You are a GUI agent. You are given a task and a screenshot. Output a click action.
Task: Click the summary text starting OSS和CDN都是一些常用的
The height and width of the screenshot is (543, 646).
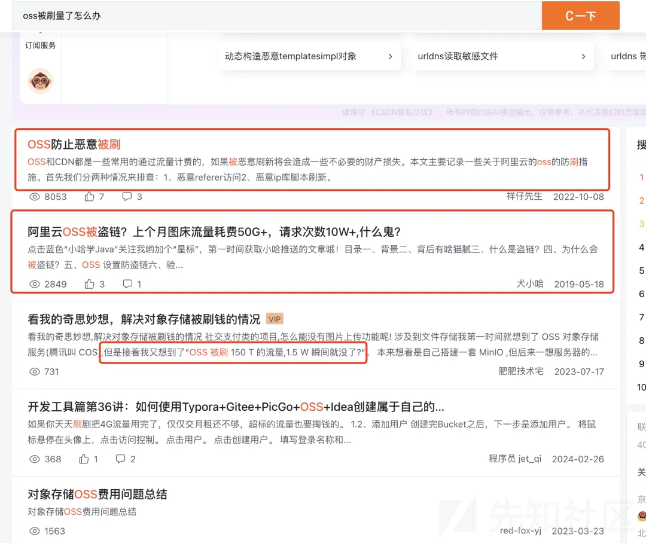[308, 170]
